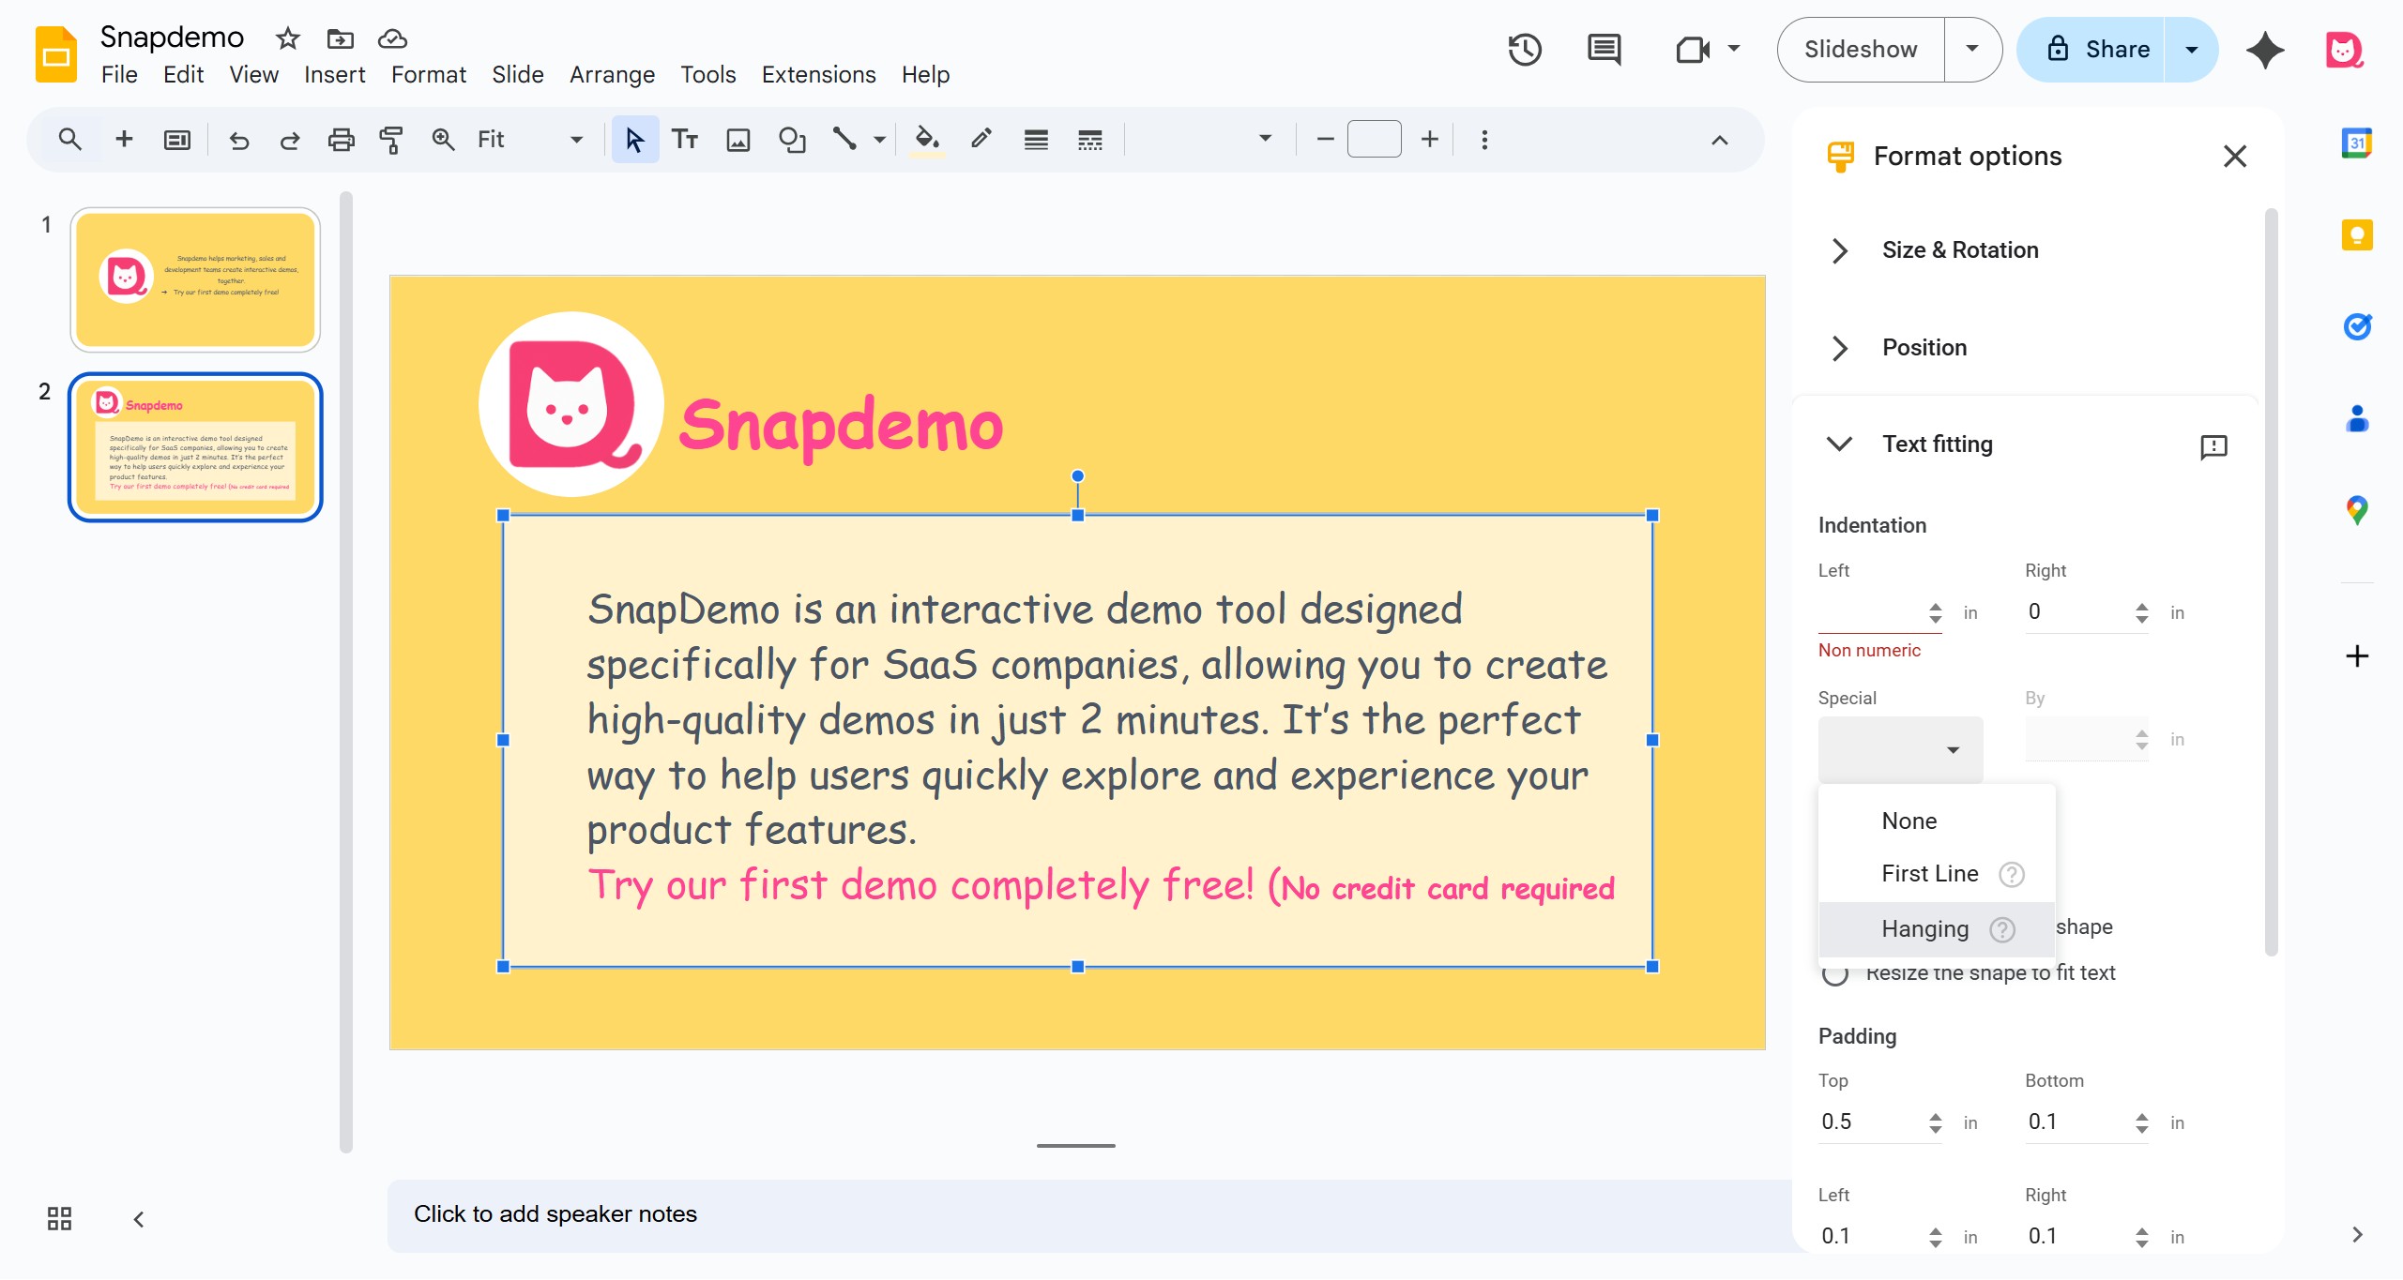
Task: Activate the paint format tool
Action: tap(391, 140)
